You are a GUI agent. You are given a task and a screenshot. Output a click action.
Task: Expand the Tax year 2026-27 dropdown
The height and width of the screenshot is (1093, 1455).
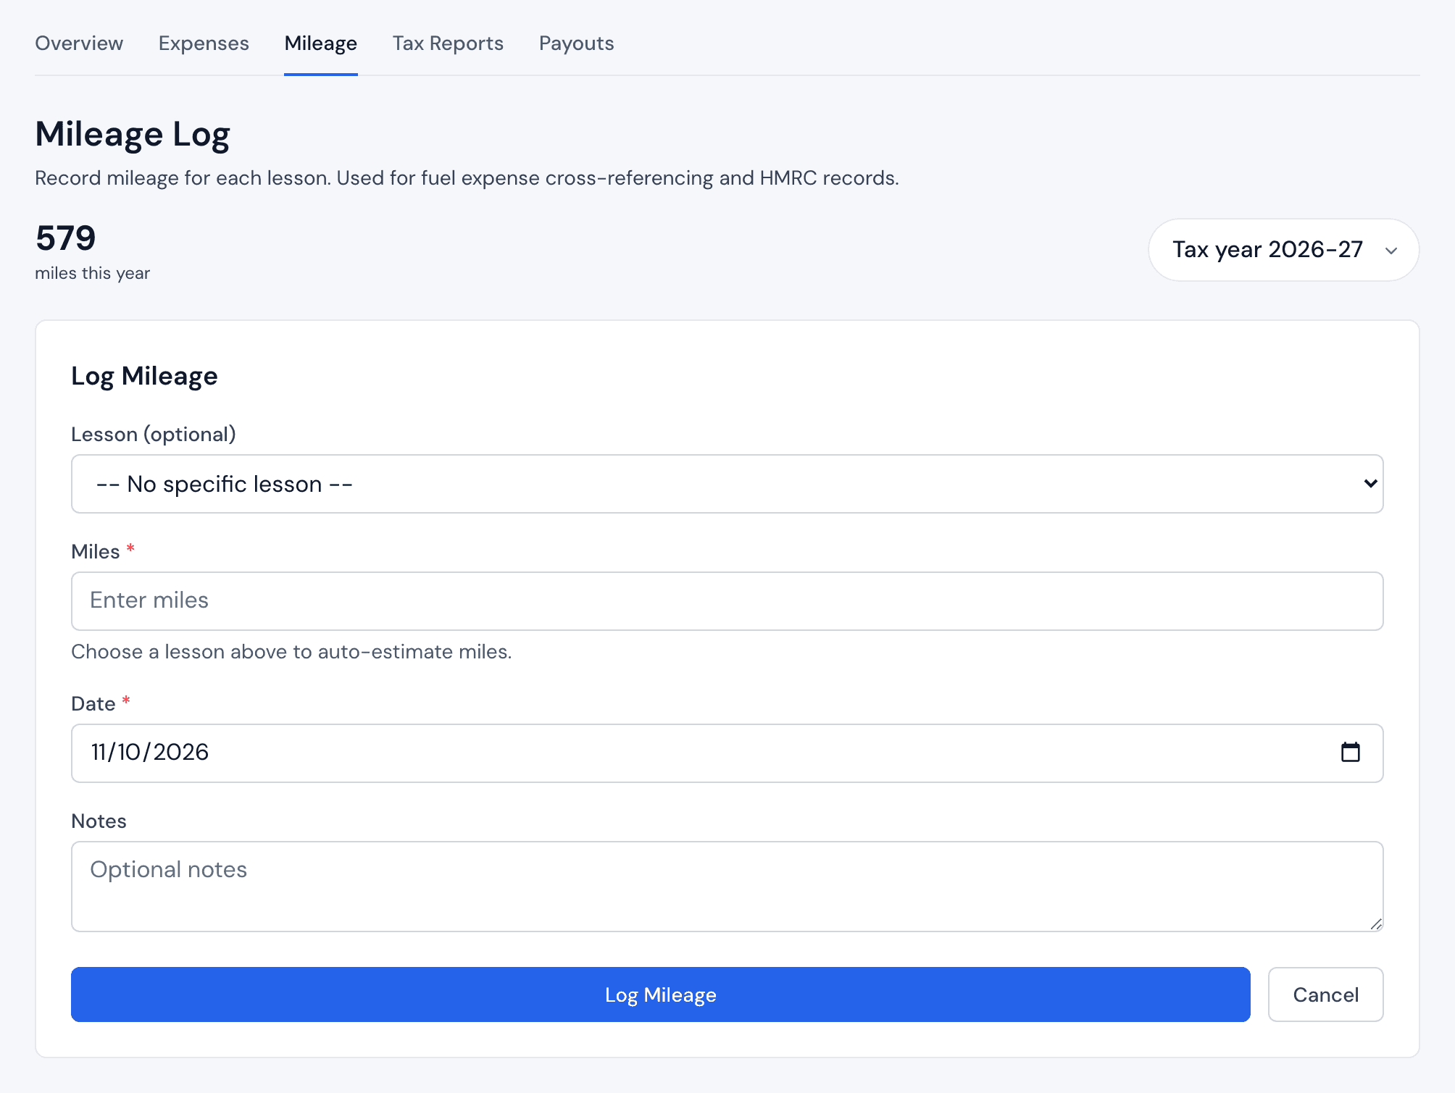(1283, 250)
